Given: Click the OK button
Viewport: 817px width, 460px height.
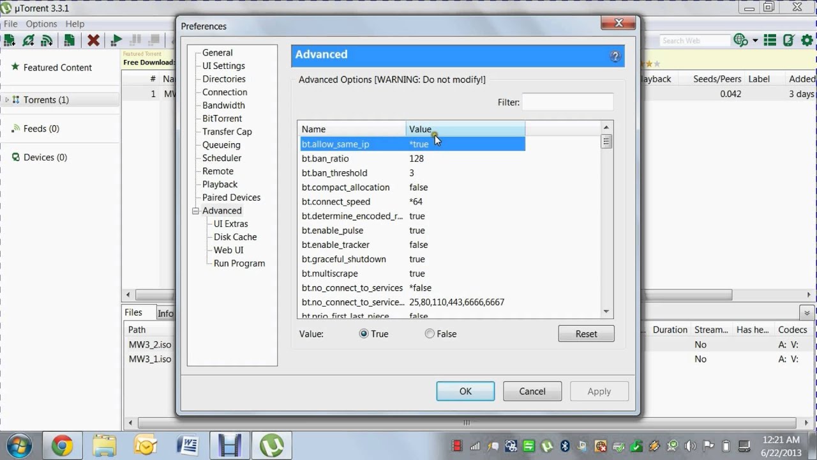Looking at the screenshot, I should tap(465, 391).
